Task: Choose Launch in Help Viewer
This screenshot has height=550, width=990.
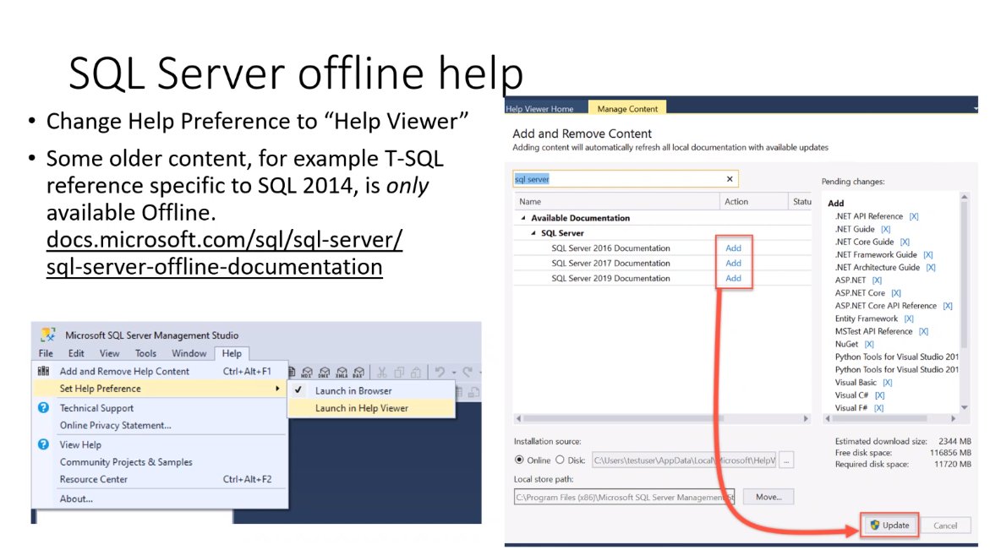Action: 371,408
